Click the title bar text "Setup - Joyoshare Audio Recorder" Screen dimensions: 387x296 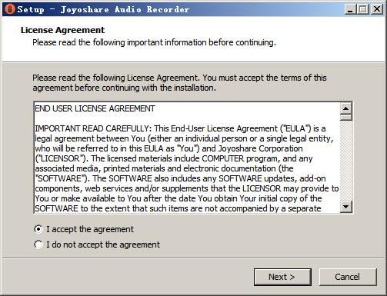(103, 10)
